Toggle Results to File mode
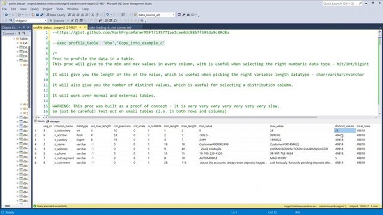 click(x=115, y=21)
